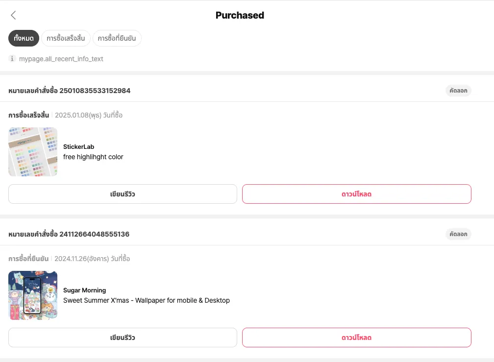
Task: Copy order number 25010835533152984 with คัดลอก
Action: coord(458,91)
